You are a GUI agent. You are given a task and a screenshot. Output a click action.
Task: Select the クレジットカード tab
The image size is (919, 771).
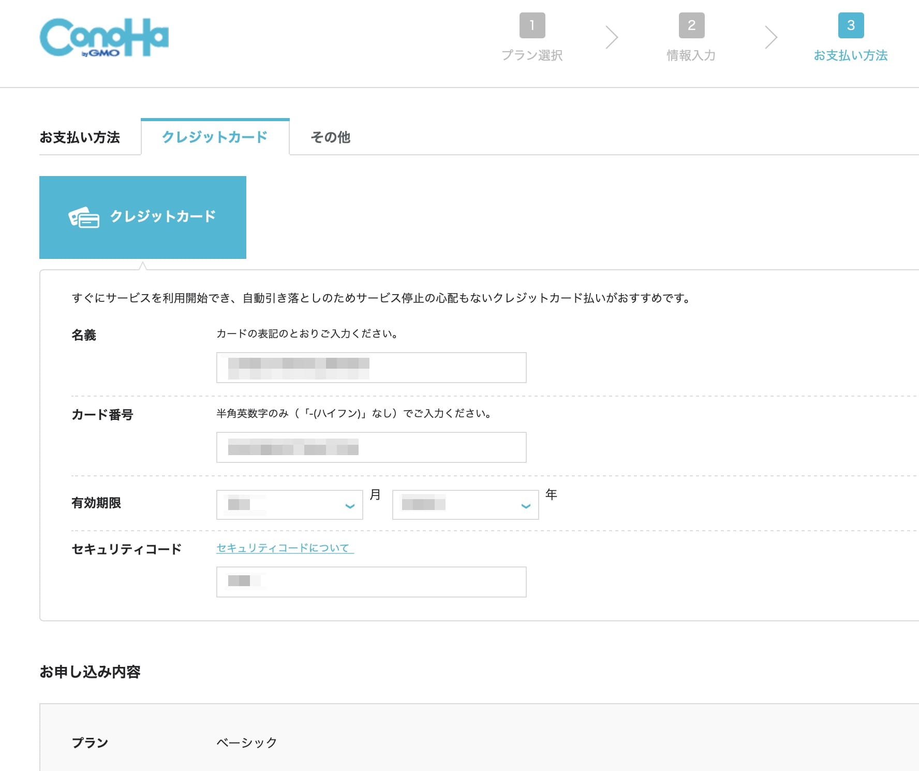[215, 137]
